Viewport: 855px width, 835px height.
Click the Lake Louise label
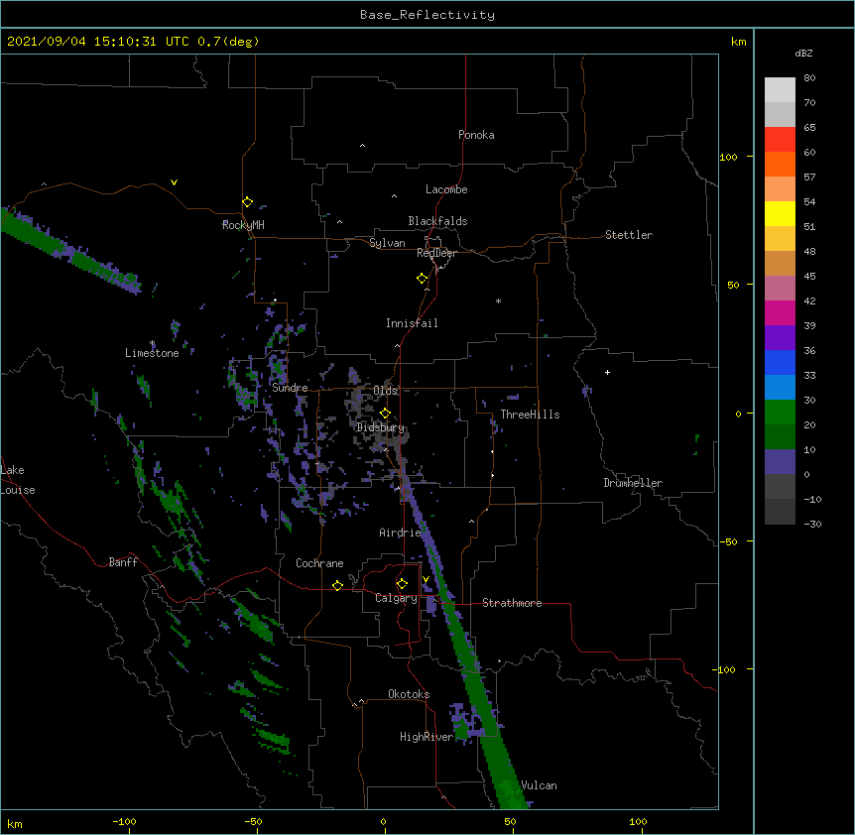[18, 480]
